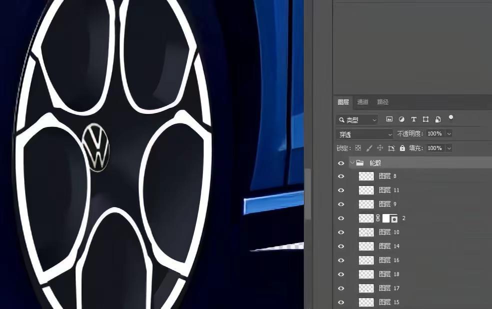Click the mask link chain on layer 2
The width and height of the screenshot is (492, 309).
(x=378, y=218)
